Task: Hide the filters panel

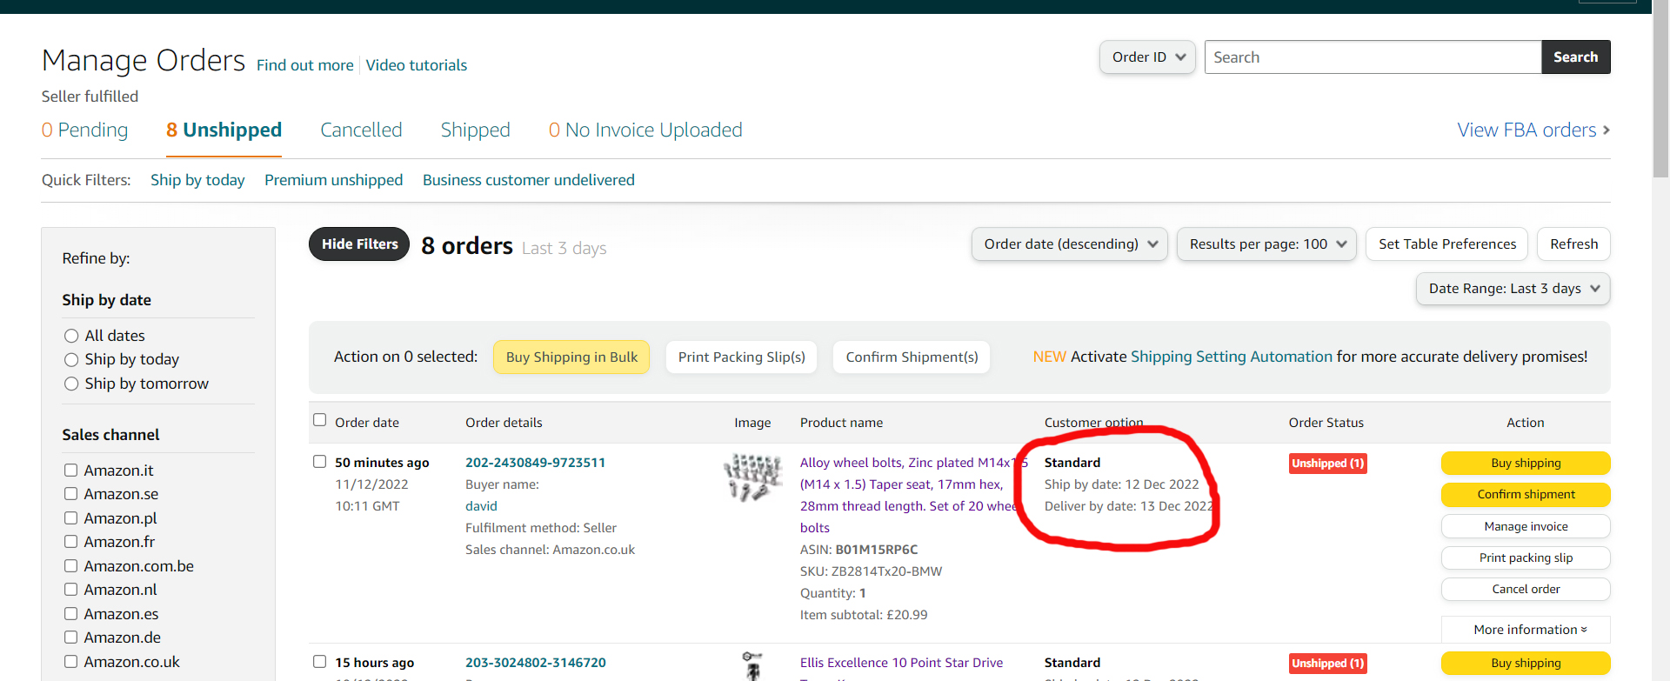Action: coord(359,244)
